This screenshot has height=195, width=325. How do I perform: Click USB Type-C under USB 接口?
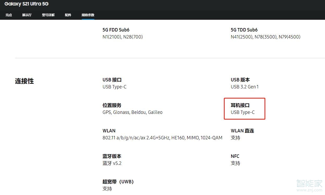(x=114, y=87)
